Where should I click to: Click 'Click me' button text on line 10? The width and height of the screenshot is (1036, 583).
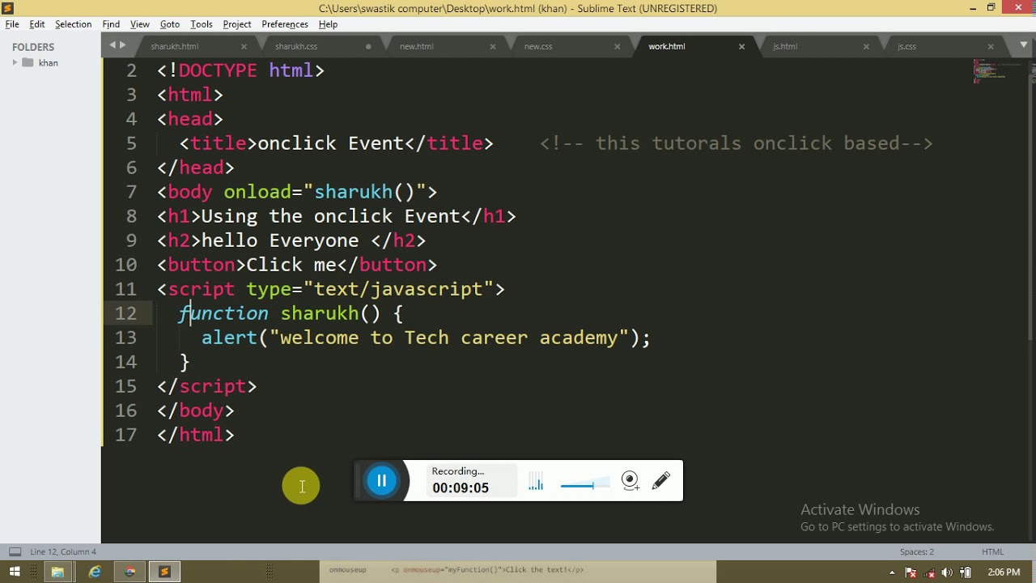coord(291,265)
